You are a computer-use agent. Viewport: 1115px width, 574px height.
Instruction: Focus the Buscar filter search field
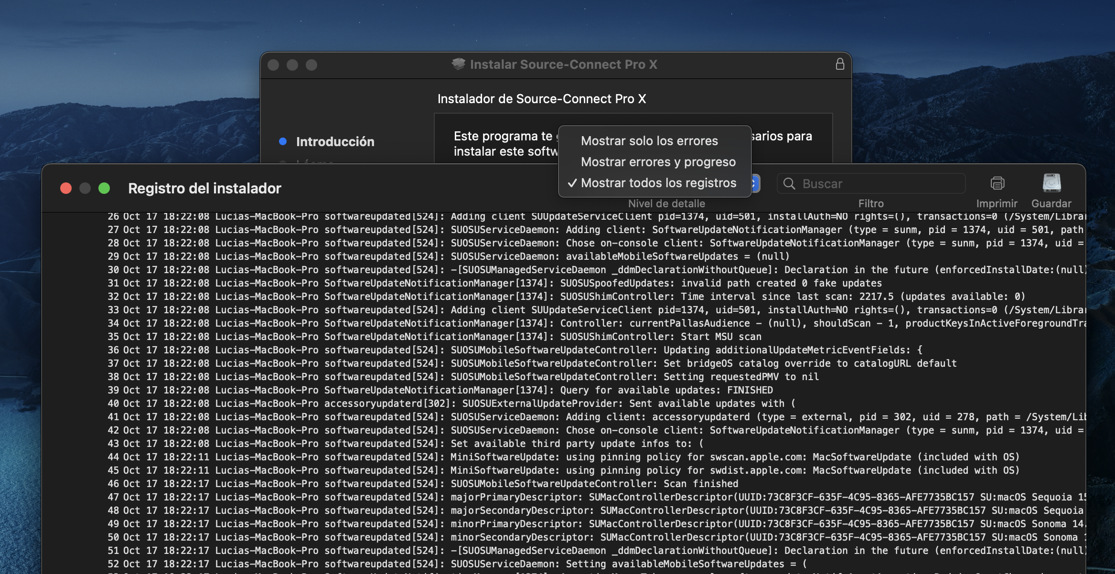pyautogui.click(x=879, y=184)
